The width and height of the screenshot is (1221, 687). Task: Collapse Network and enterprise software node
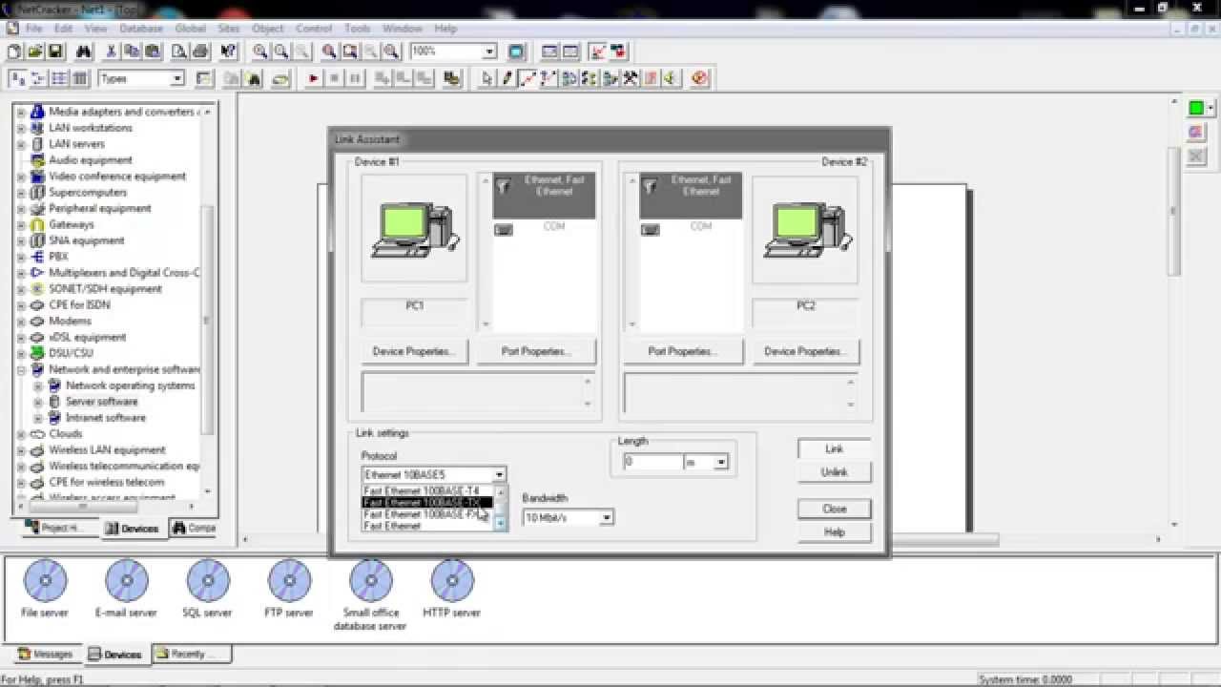(x=20, y=369)
